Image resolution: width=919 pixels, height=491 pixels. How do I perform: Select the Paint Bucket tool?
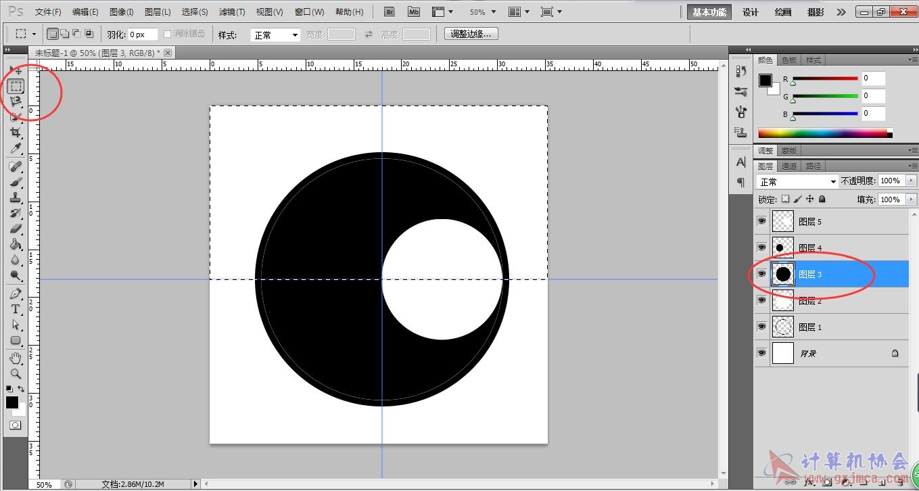pos(16,244)
